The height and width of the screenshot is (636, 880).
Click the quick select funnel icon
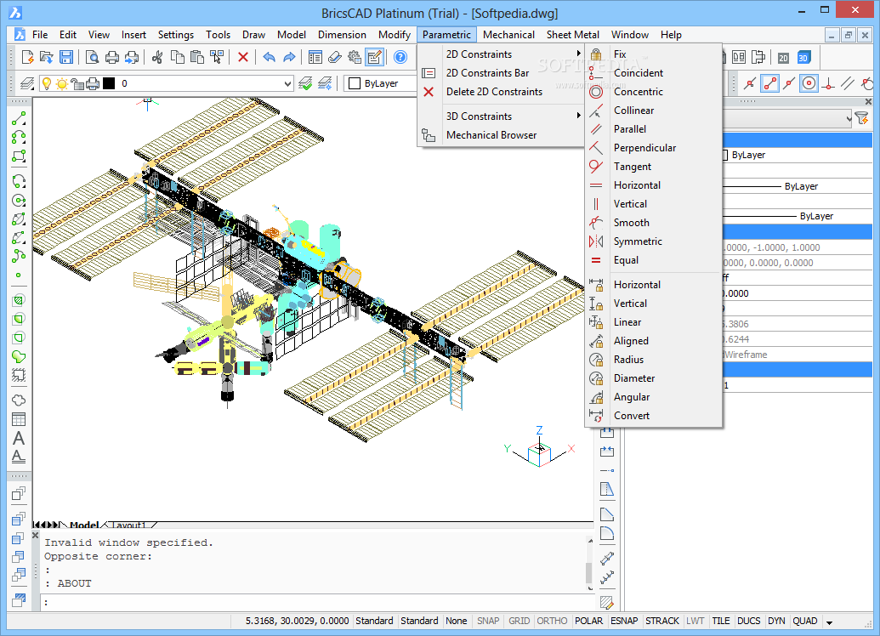(861, 118)
